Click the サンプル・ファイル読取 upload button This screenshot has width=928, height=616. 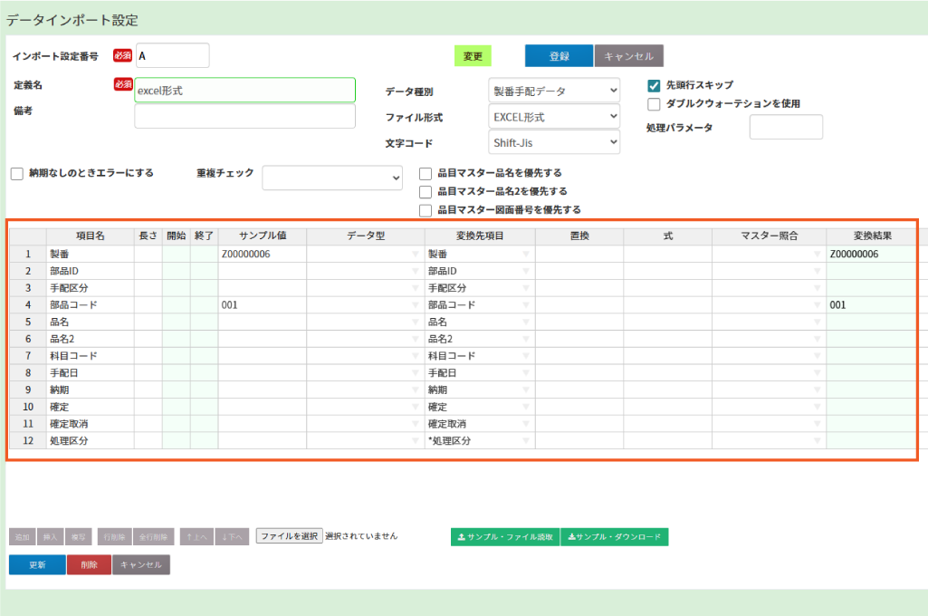point(505,537)
